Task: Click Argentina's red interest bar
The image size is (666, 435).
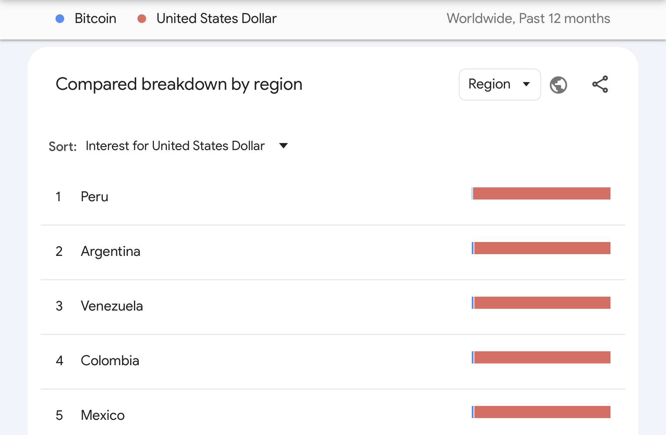Action: click(542, 248)
